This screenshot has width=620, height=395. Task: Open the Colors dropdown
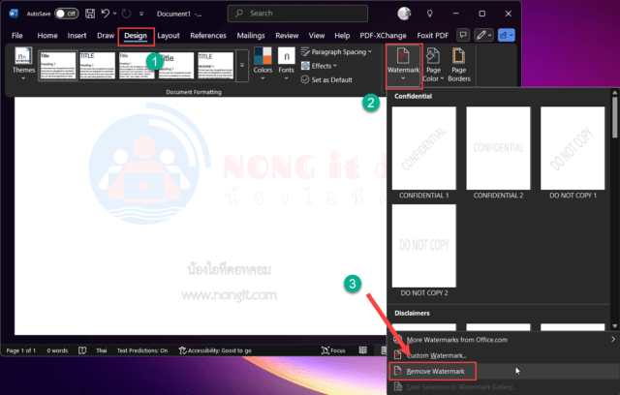263,64
